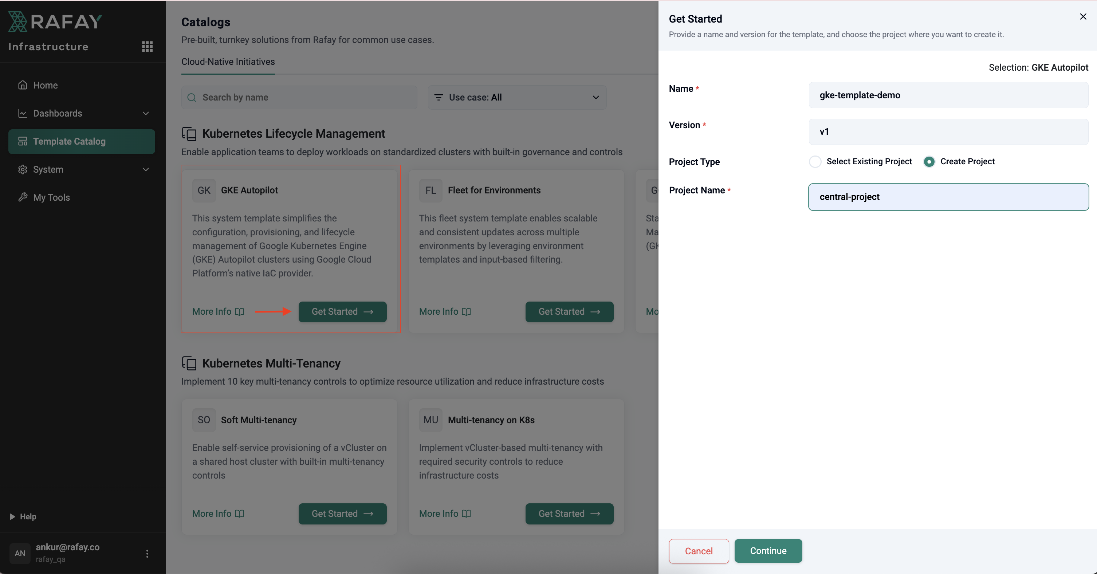Viewport: 1097px width, 574px height.
Task: Expand the Help disclosure triangle
Action: (12, 516)
